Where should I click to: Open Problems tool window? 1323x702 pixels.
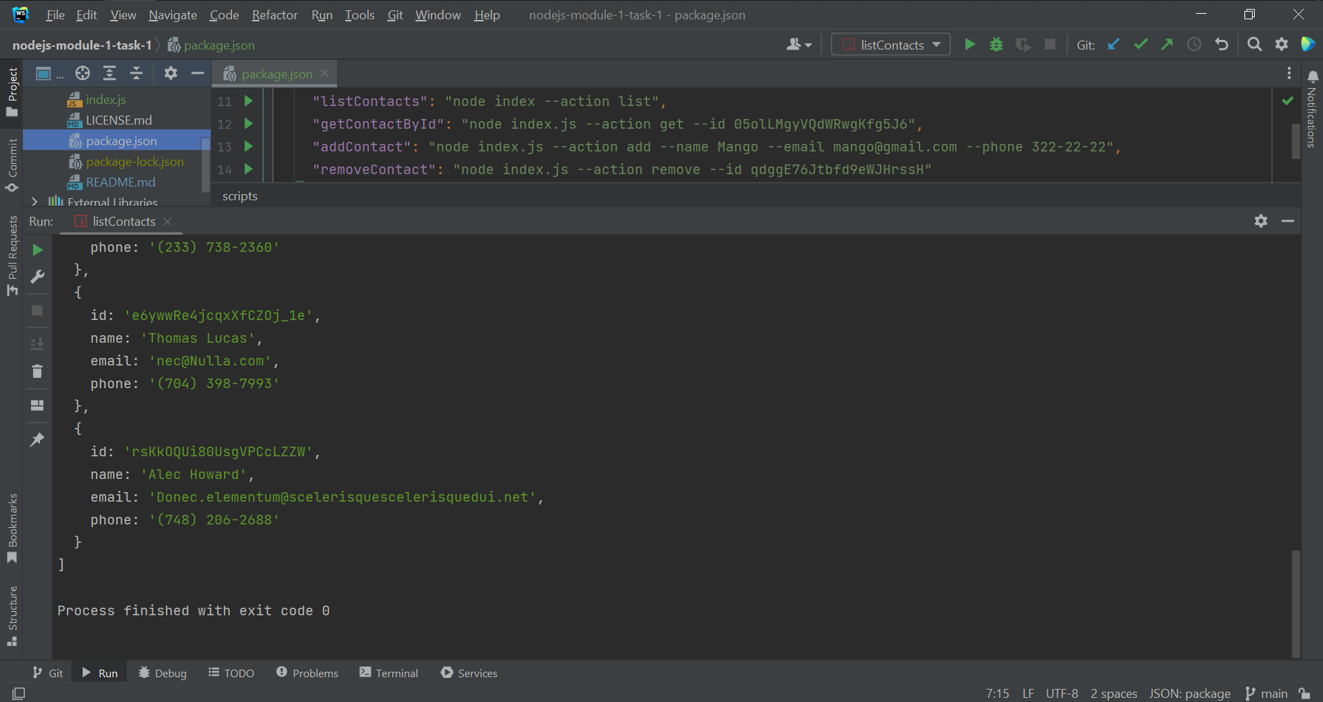pyautogui.click(x=307, y=673)
